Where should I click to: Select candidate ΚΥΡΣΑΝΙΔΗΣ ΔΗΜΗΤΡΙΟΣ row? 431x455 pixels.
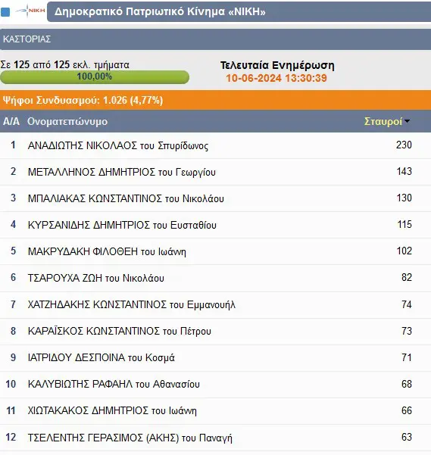(x=215, y=225)
